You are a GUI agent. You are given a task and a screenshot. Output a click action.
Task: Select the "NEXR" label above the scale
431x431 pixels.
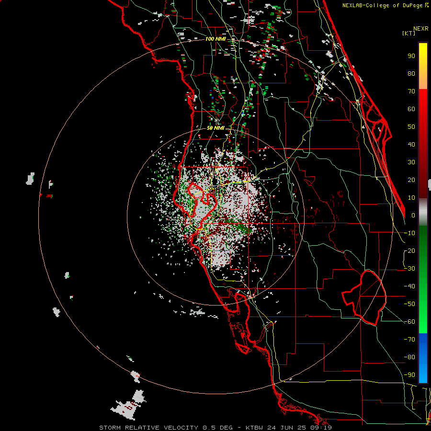420,29
